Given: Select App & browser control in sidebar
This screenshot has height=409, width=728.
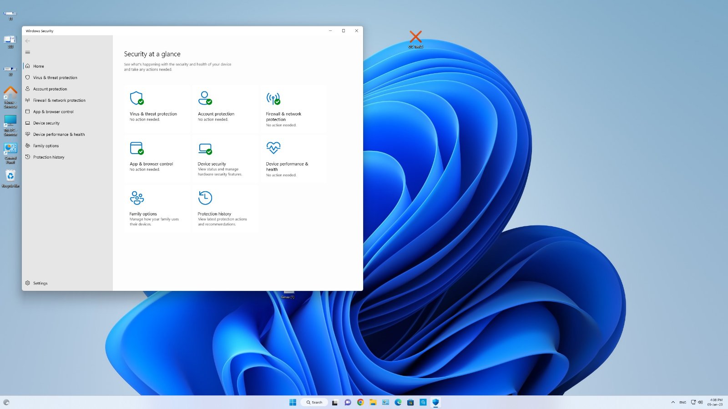Looking at the screenshot, I should pos(67,111).
